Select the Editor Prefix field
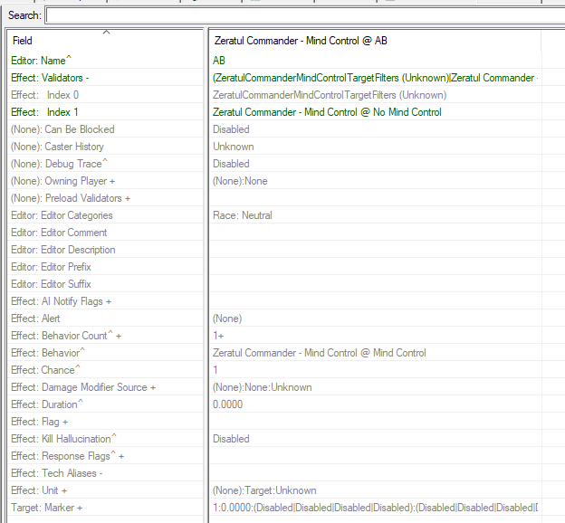The image size is (565, 523). [105, 267]
